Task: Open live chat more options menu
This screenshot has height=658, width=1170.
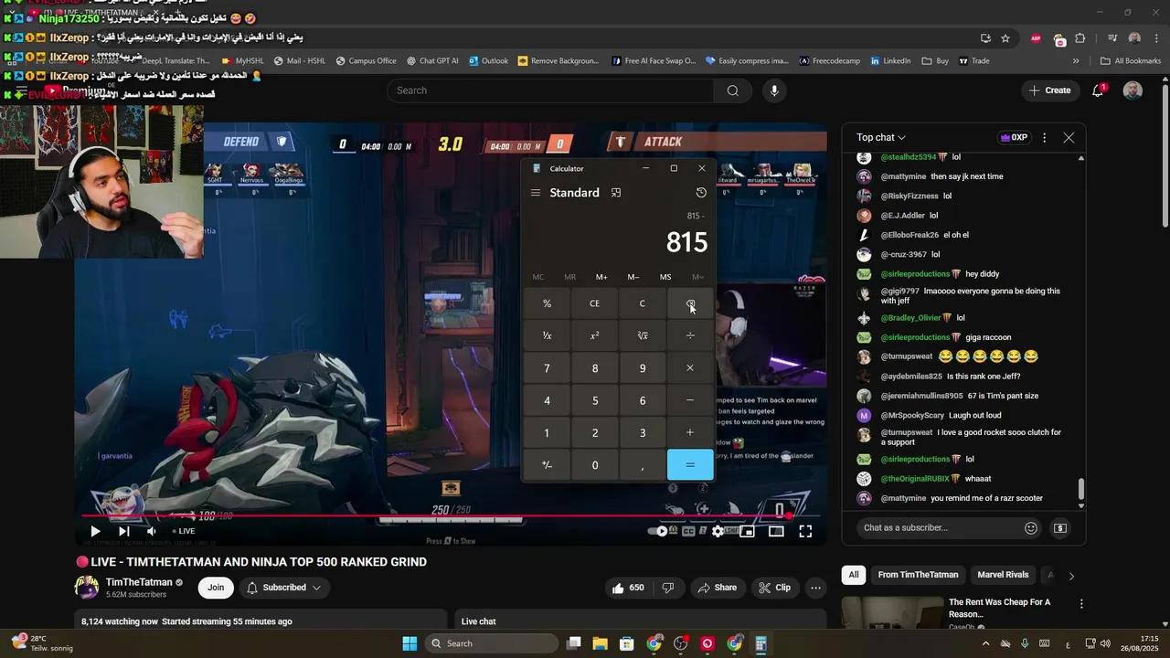Action: [x=1044, y=137]
